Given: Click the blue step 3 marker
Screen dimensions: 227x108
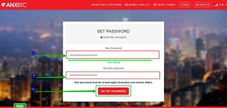Looking at the screenshot, I should tap(33, 89).
